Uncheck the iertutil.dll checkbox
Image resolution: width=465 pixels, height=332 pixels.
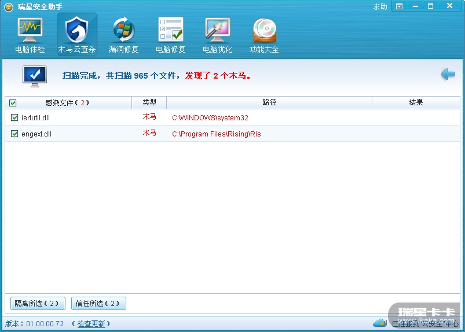(14, 117)
